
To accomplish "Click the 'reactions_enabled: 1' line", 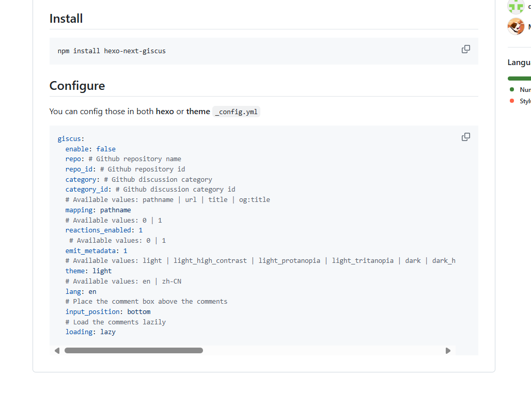I will click(x=104, y=230).
